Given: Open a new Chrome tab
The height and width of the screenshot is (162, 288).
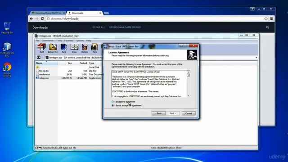Looking at the screenshot, I should 106,13.
